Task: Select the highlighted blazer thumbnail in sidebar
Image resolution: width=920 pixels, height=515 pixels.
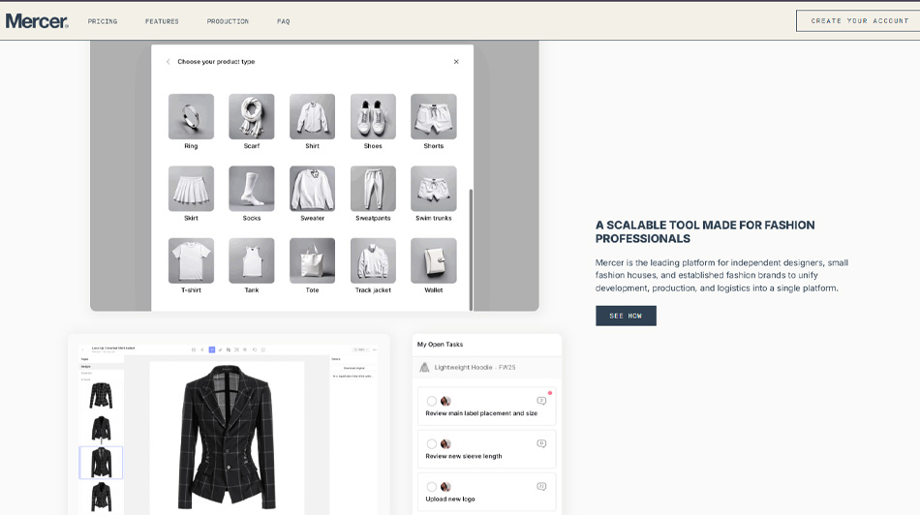Action: click(x=101, y=462)
